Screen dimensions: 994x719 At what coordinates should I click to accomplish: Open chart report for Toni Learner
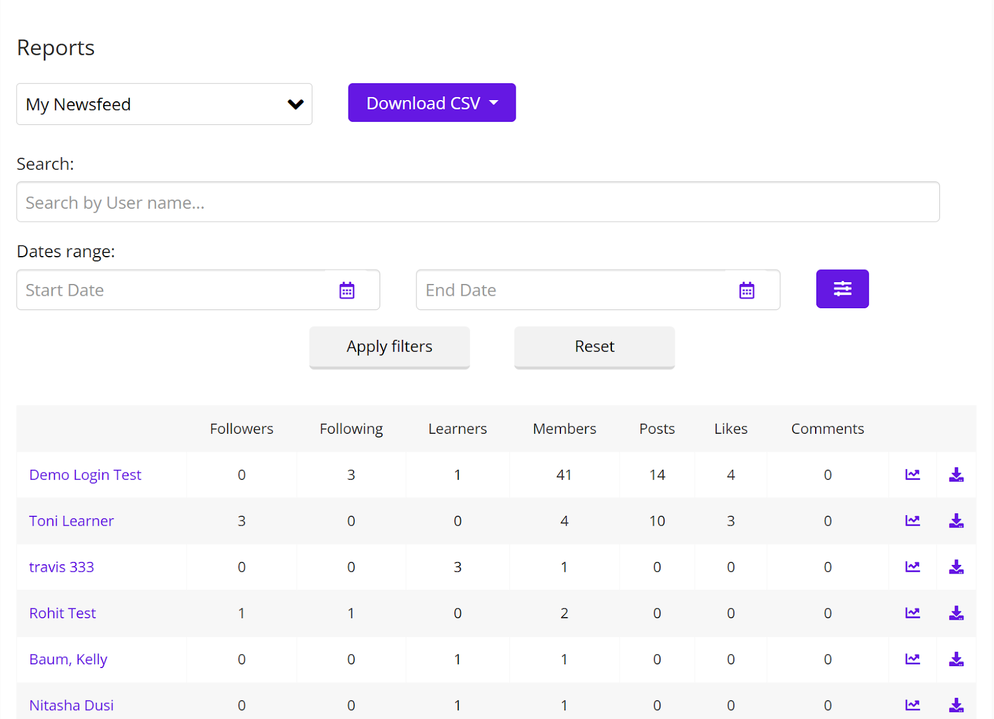912,521
